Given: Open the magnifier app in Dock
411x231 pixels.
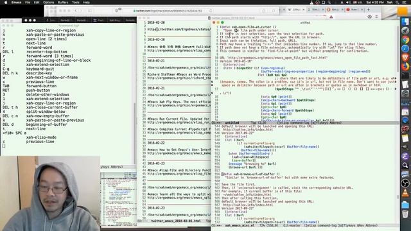Looking at the screenshot, I should pos(405,166).
